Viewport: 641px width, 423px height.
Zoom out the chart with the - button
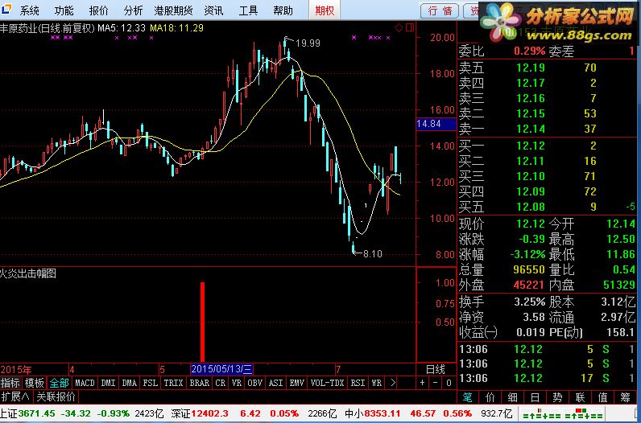click(x=436, y=383)
